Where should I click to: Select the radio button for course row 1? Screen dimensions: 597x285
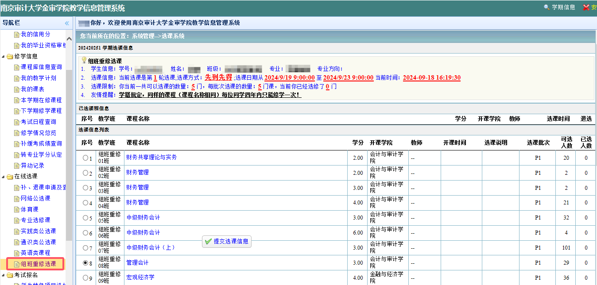point(85,158)
